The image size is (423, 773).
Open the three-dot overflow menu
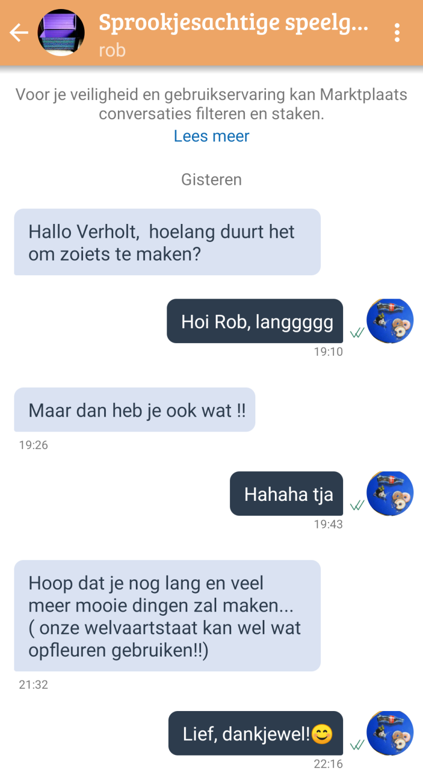(x=397, y=33)
